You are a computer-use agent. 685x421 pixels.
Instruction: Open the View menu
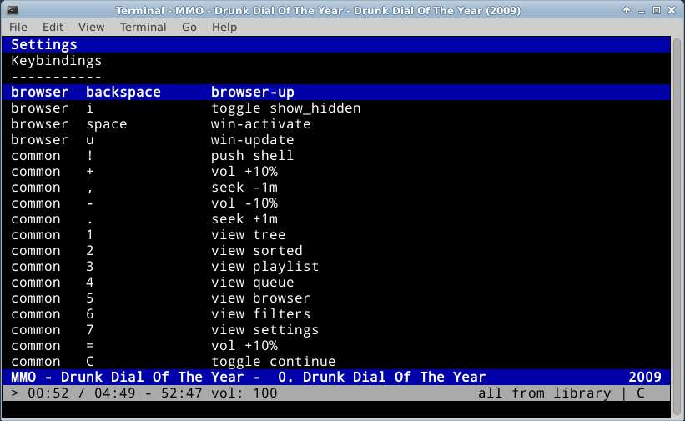[91, 27]
